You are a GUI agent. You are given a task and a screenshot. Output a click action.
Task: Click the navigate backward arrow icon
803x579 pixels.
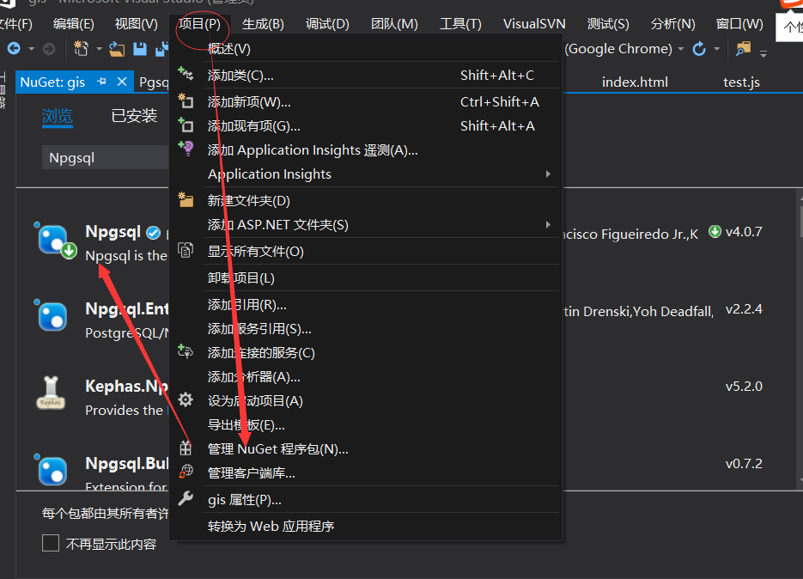(x=14, y=49)
